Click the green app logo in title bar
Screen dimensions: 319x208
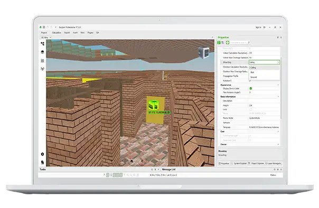41,27
